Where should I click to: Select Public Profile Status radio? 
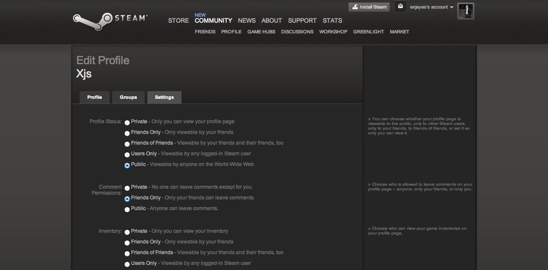click(127, 166)
